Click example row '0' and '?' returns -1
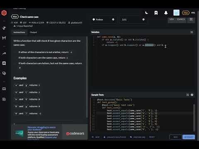The image size is (199, 149). (28, 113)
